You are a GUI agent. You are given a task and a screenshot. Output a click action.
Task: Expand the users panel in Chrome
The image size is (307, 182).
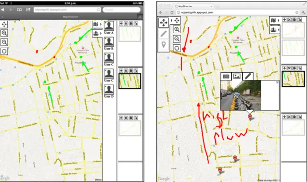pyautogui.click(x=275, y=30)
